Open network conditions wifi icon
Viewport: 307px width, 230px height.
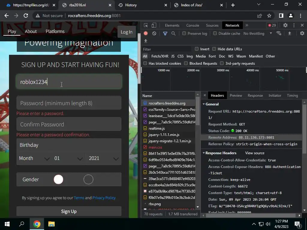click(x=279, y=34)
